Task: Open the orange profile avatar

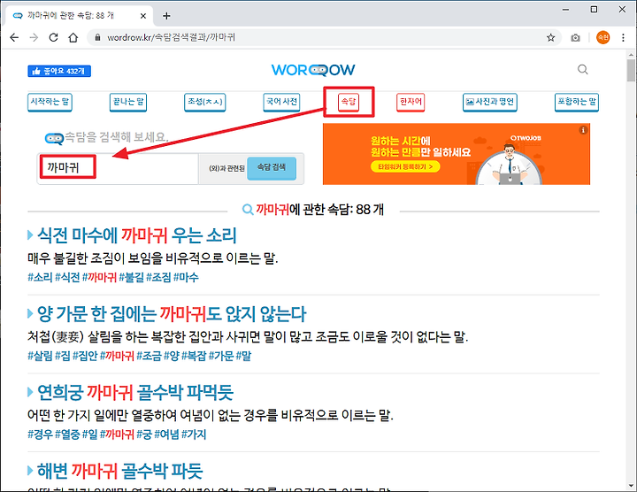Action: click(602, 37)
